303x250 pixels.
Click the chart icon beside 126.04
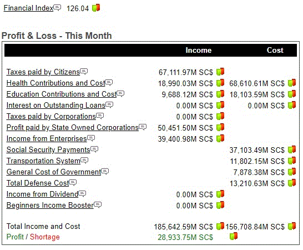coord(96,8)
